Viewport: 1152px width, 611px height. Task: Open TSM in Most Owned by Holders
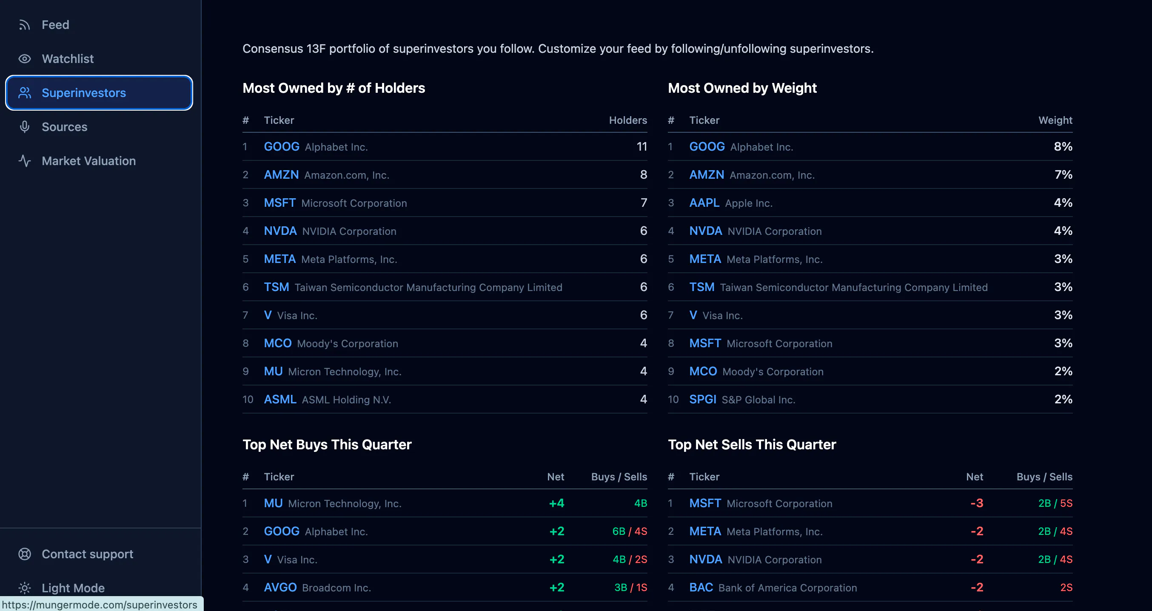tap(276, 287)
